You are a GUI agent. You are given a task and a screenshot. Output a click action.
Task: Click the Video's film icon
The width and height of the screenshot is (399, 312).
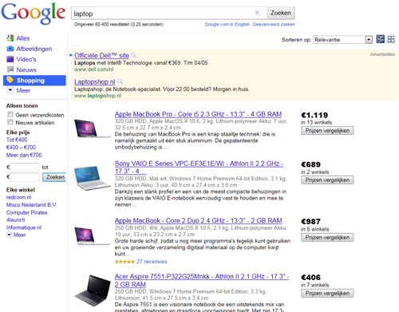pos(10,59)
